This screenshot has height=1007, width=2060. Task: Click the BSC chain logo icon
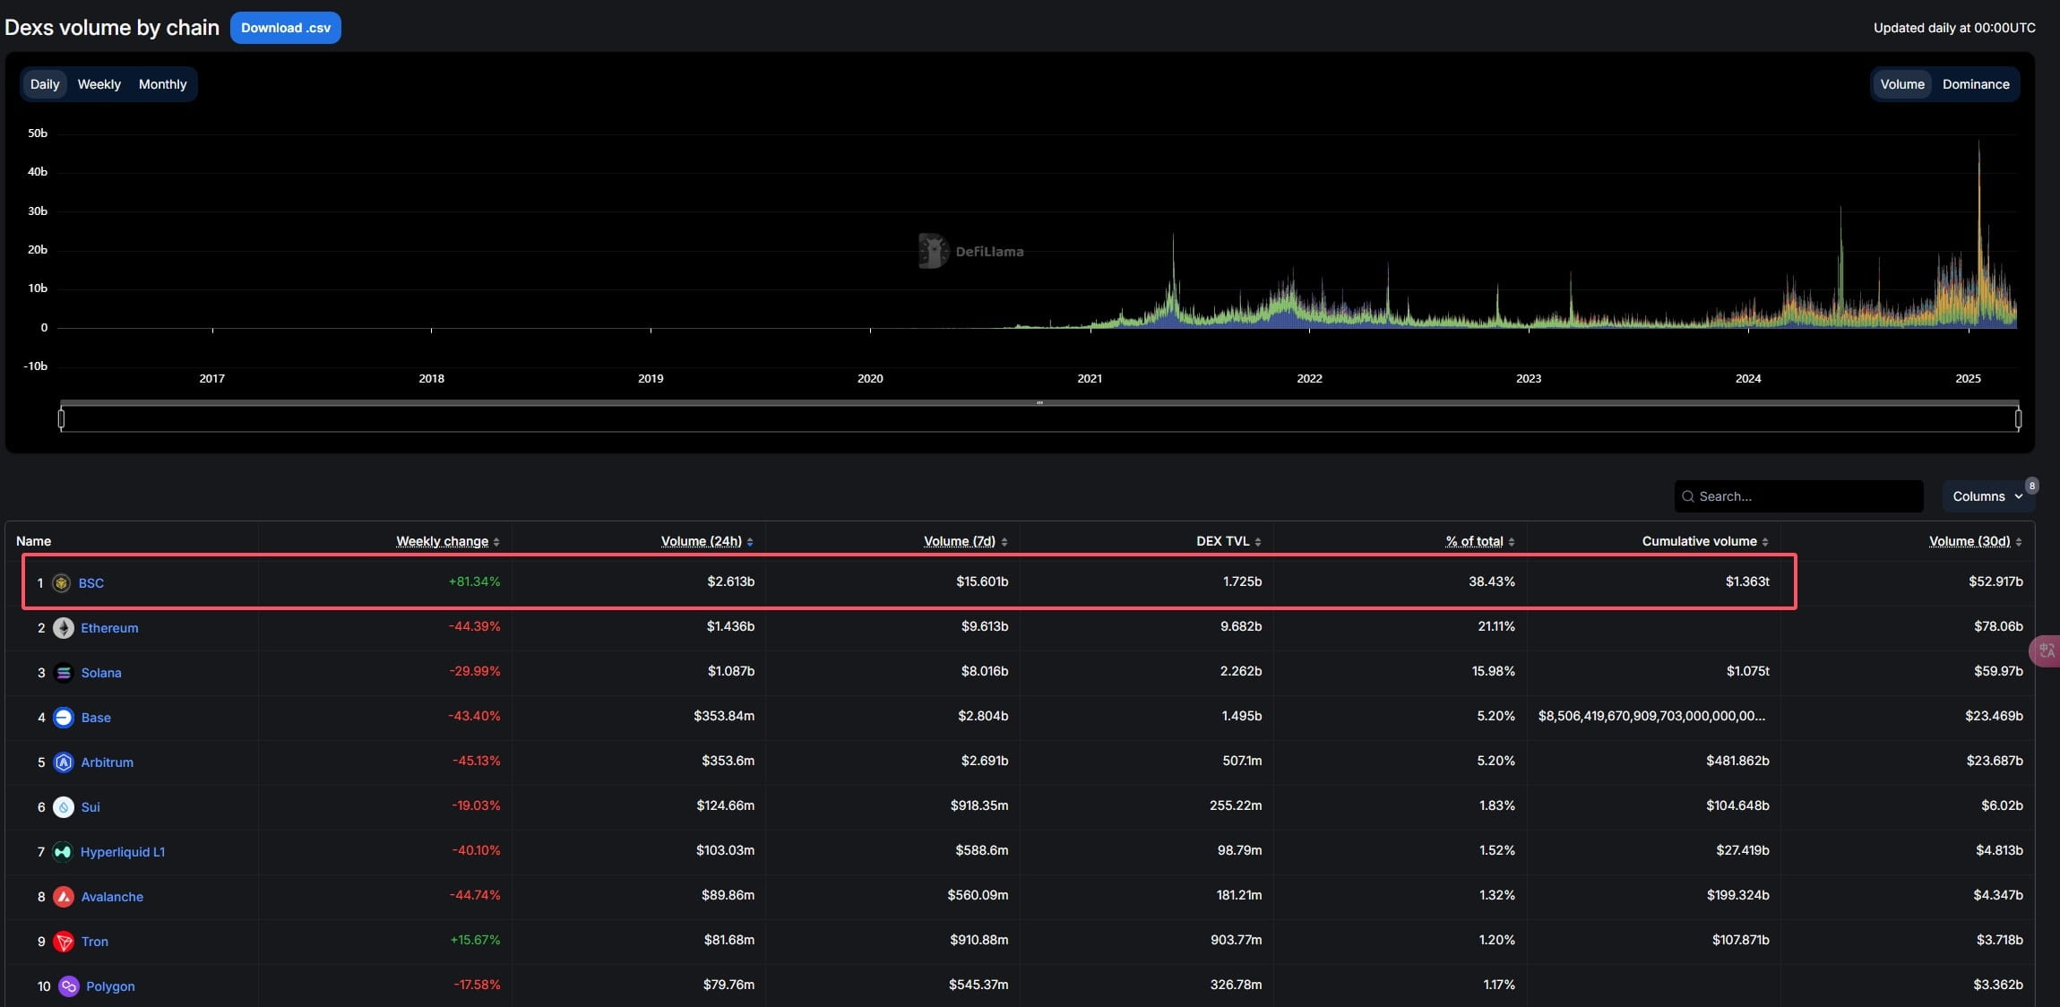61,583
